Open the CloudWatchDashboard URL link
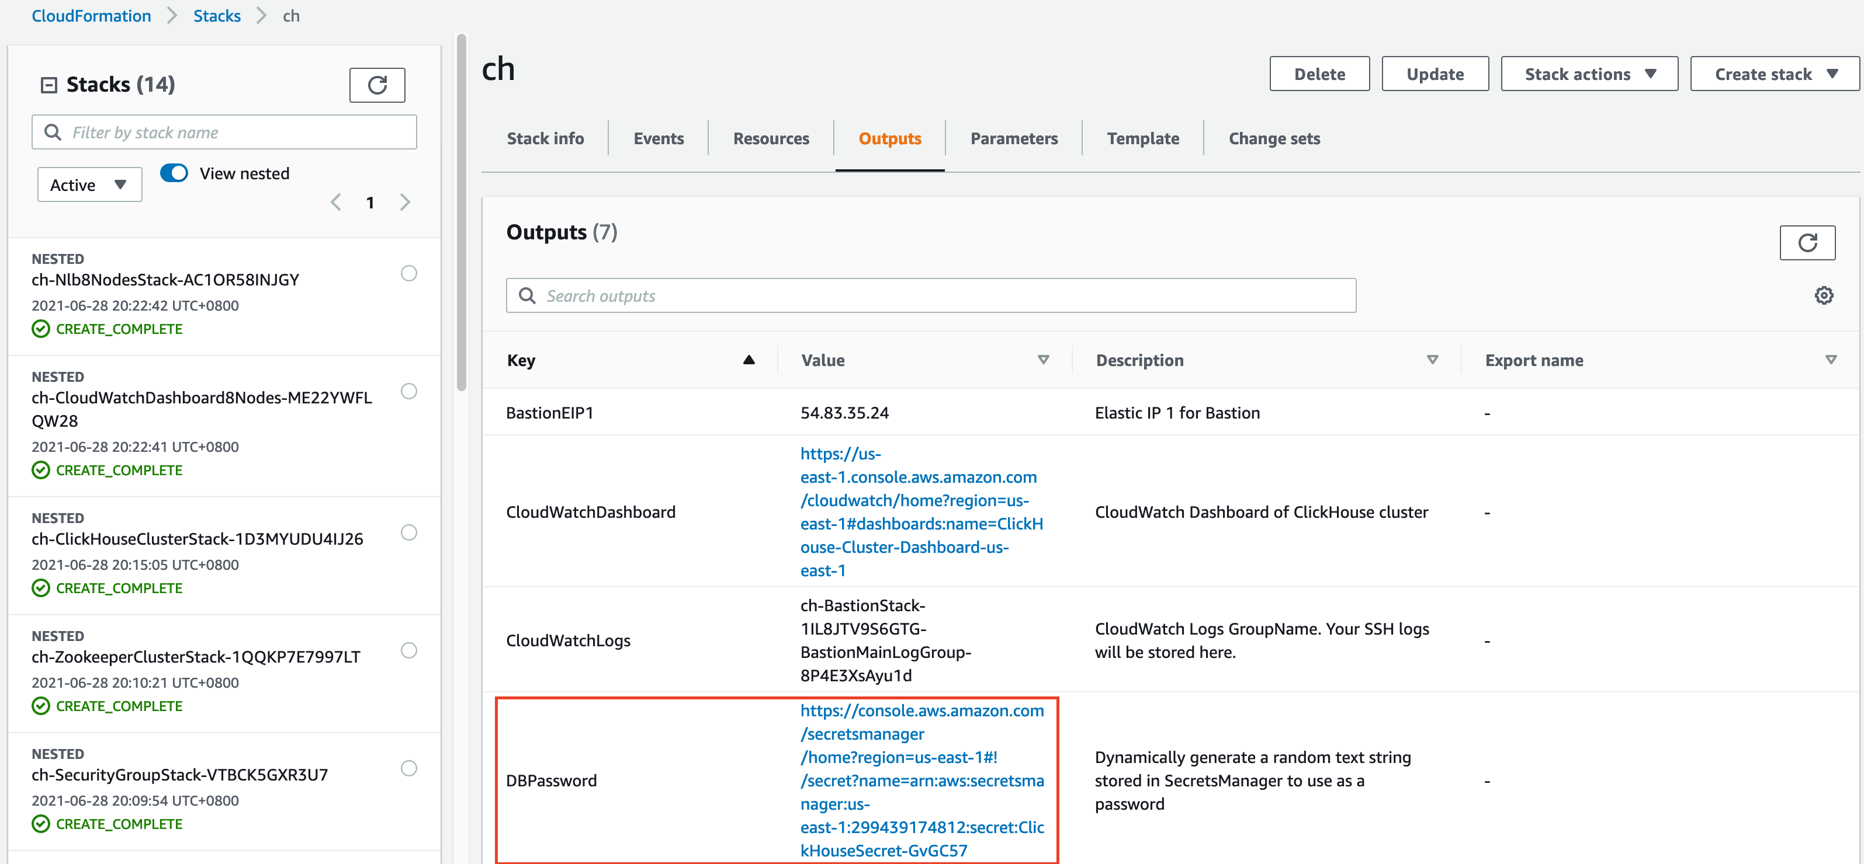 coord(921,512)
